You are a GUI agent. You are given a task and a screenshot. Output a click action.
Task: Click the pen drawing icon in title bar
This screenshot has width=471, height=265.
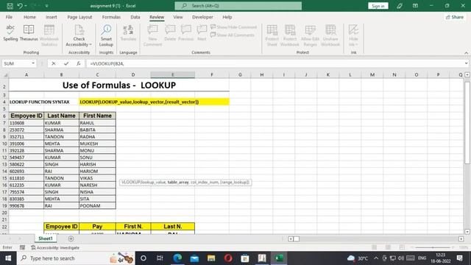[400, 6]
